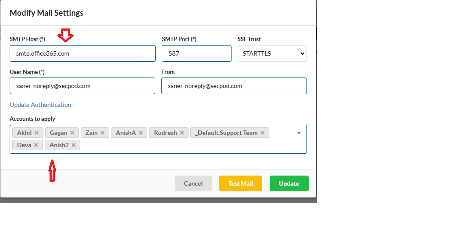456x229 pixels.
Task: Remove the Deva account tag
Action: [x=36, y=145]
